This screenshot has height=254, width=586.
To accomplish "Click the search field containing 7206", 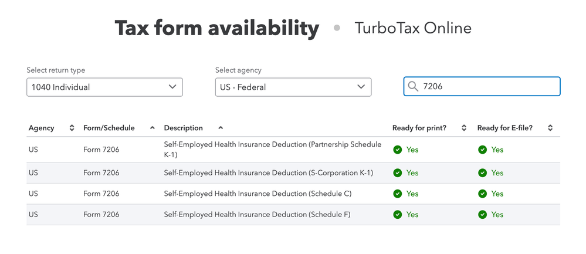I will 482,86.
